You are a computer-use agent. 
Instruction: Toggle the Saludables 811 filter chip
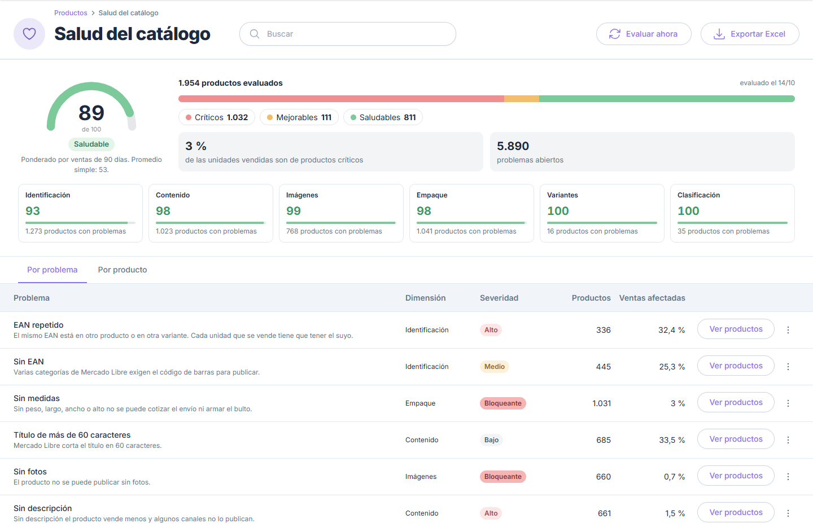point(383,117)
